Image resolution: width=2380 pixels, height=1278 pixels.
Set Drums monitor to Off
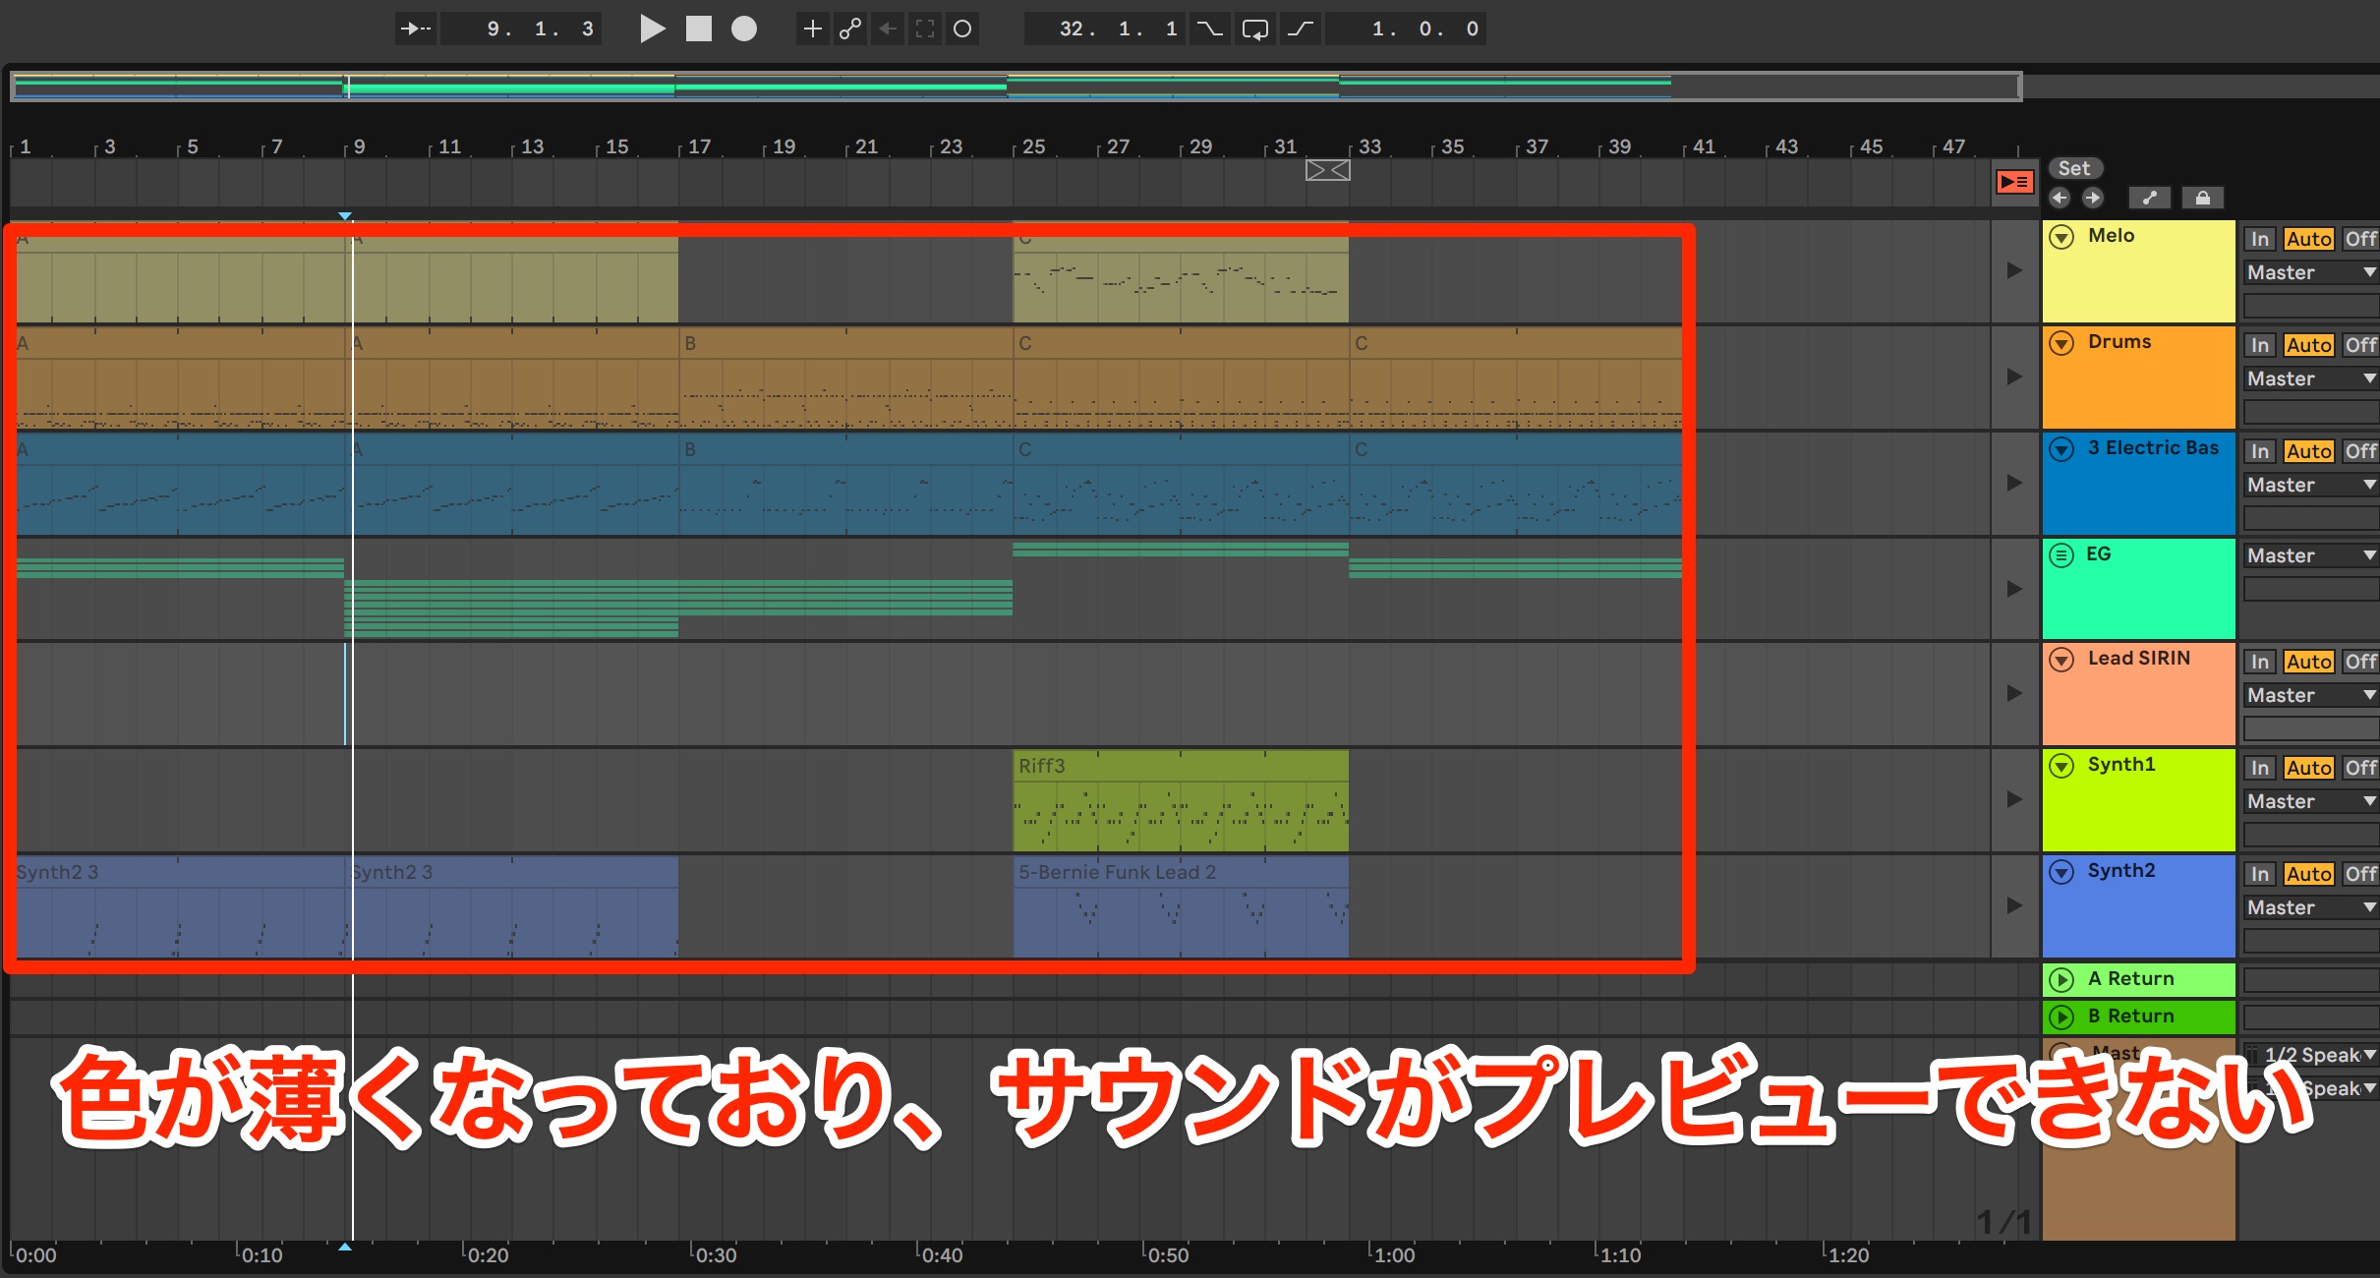point(2360,345)
